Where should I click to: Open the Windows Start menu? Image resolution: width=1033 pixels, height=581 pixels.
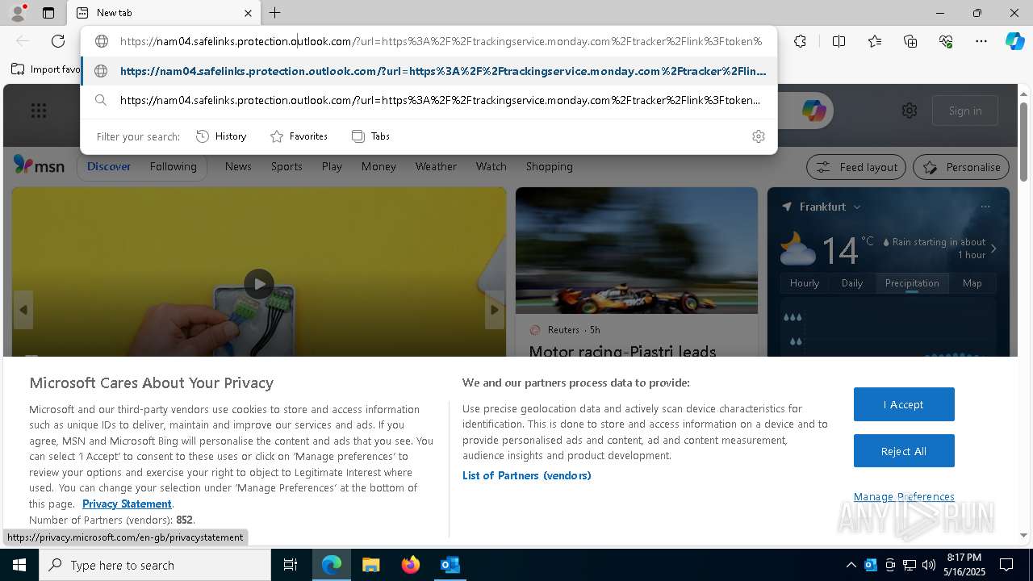click(x=19, y=565)
